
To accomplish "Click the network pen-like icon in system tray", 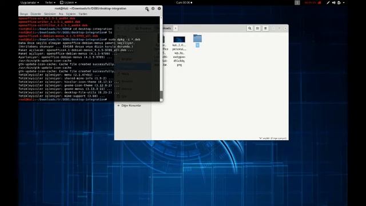I will (328, 2).
